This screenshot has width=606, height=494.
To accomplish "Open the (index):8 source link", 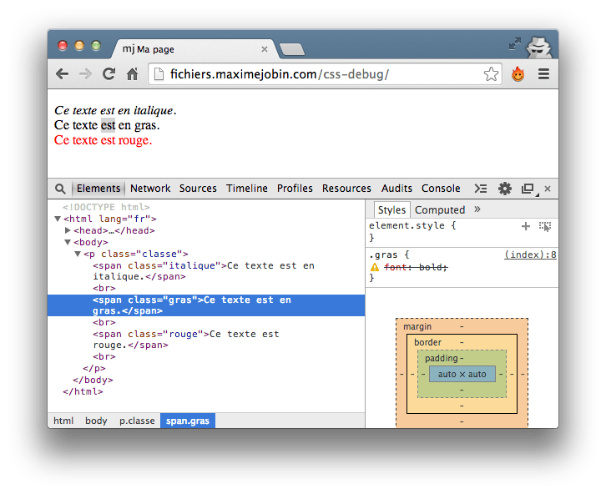I will (x=530, y=255).
